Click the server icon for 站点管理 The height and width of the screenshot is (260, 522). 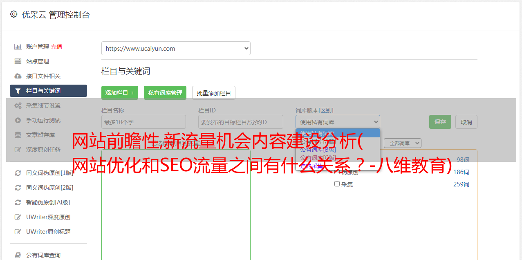(x=18, y=61)
